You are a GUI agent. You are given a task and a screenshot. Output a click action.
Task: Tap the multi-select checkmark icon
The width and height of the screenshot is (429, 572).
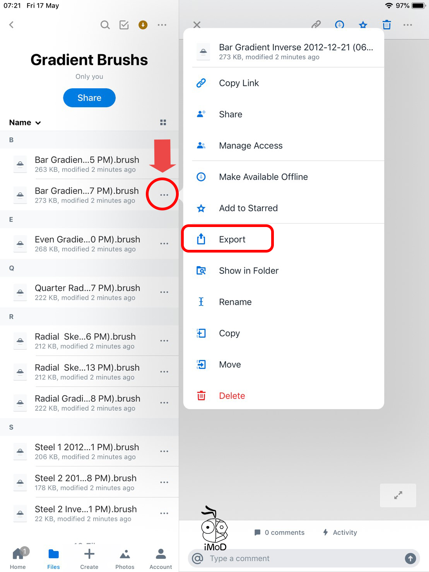pyautogui.click(x=124, y=25)
